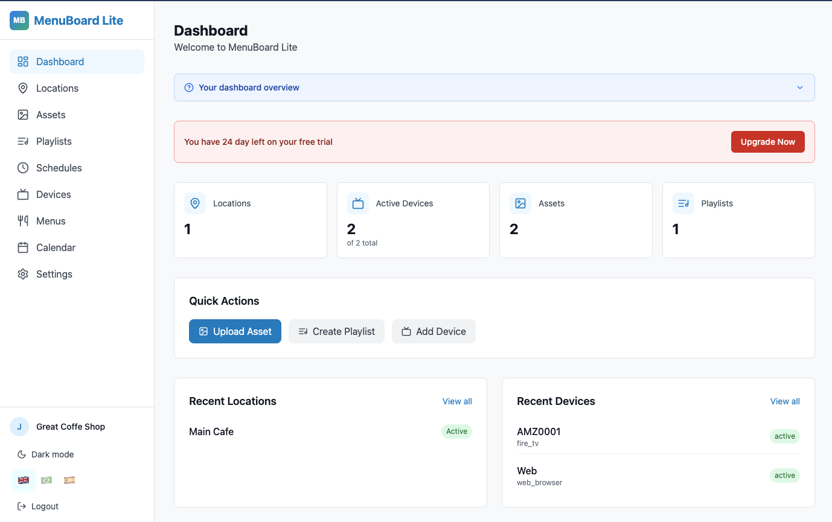
Task: Click the Great Coffe Shop account name
Action: point(71,427)
